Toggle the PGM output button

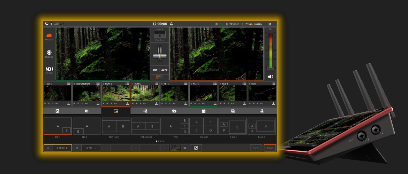tap(270, 148)
